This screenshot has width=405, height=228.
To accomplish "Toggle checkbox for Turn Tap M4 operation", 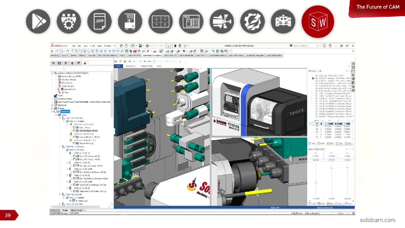I will point(74,179).
